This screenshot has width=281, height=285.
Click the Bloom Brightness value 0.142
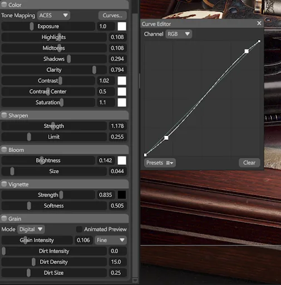click(x=106, y=160)
